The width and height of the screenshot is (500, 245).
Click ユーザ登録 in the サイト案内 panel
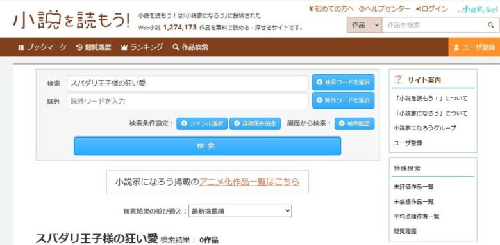coord(408,143)
